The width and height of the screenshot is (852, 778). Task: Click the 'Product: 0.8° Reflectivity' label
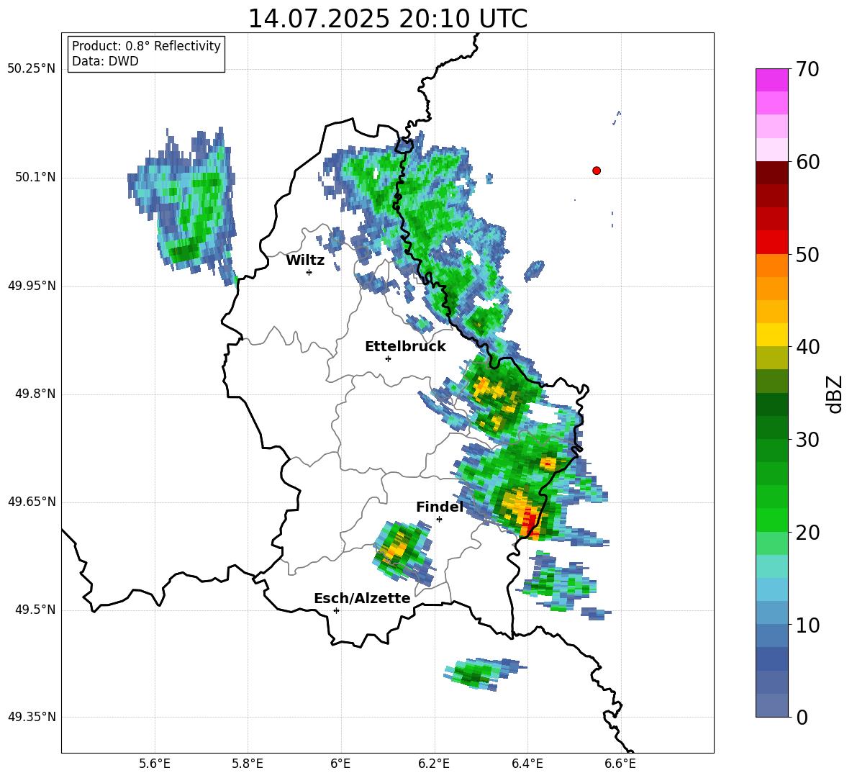coord(146,46)
